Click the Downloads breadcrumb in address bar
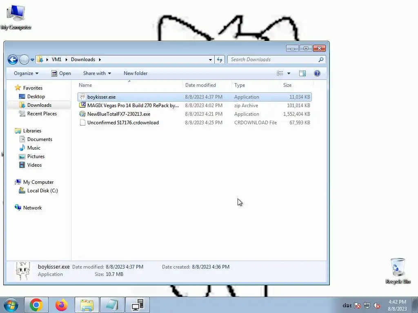 (x=83, y=60)
